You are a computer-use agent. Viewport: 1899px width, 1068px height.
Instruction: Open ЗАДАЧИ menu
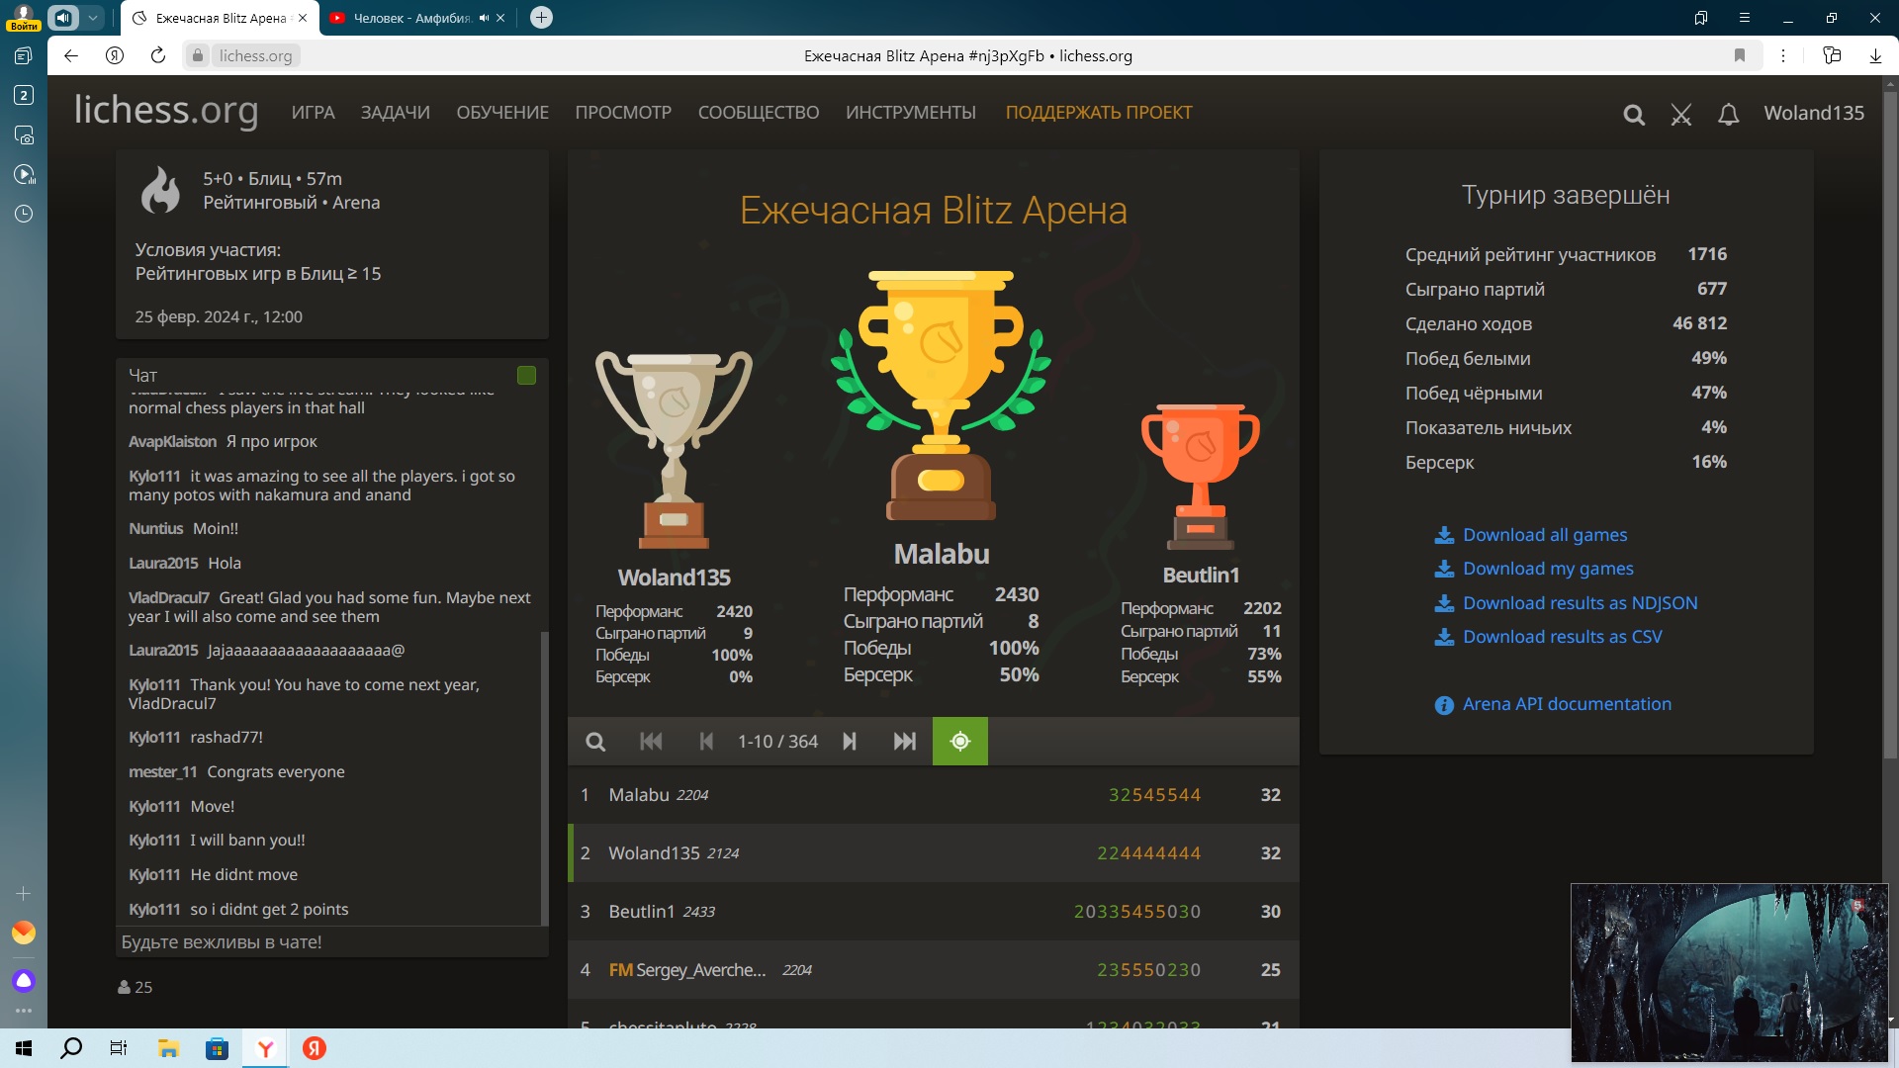click(x=395, y=113)
